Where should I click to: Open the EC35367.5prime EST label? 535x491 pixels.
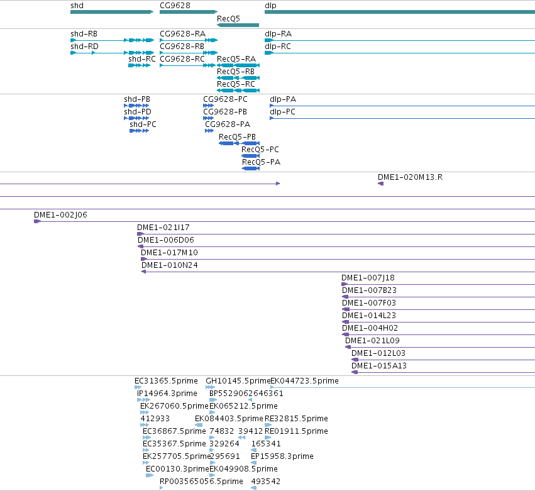click(x=174, y=444)
